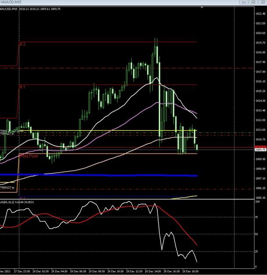Close the XAUUSD,M15 chart window
267x275 pixels.
pyautogui.click(x=263, y=2)
